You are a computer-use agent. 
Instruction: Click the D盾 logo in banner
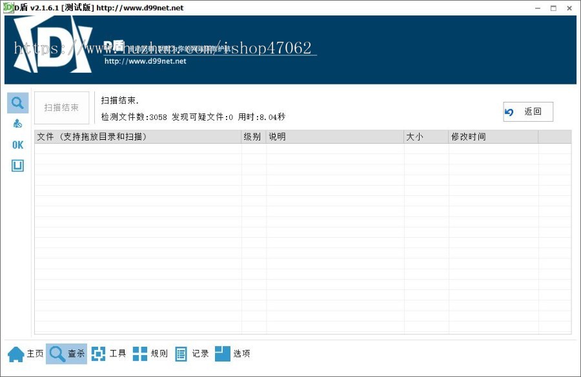tap(52, 44)
